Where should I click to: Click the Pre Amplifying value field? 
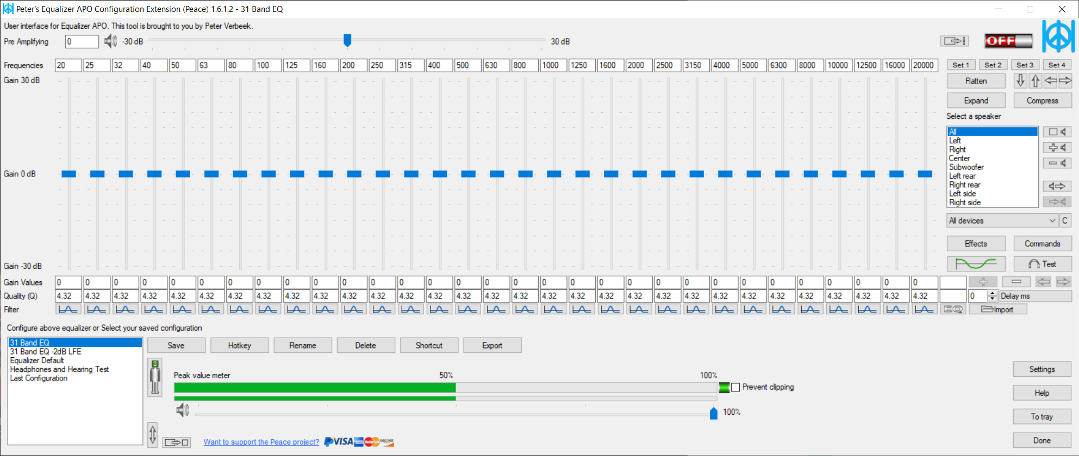pos(82,41)
